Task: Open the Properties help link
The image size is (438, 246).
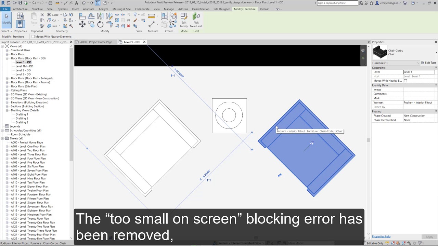Action: click(x=381, y=236)
